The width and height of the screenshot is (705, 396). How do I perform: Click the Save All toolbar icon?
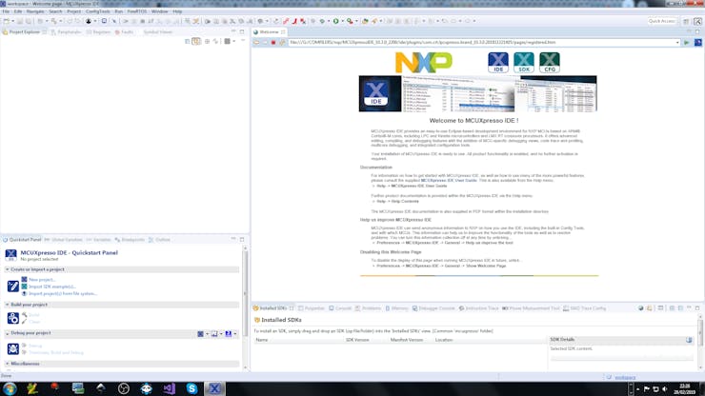[29, 21]
